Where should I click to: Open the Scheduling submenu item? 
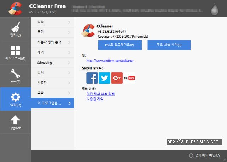tap(52, 63)
